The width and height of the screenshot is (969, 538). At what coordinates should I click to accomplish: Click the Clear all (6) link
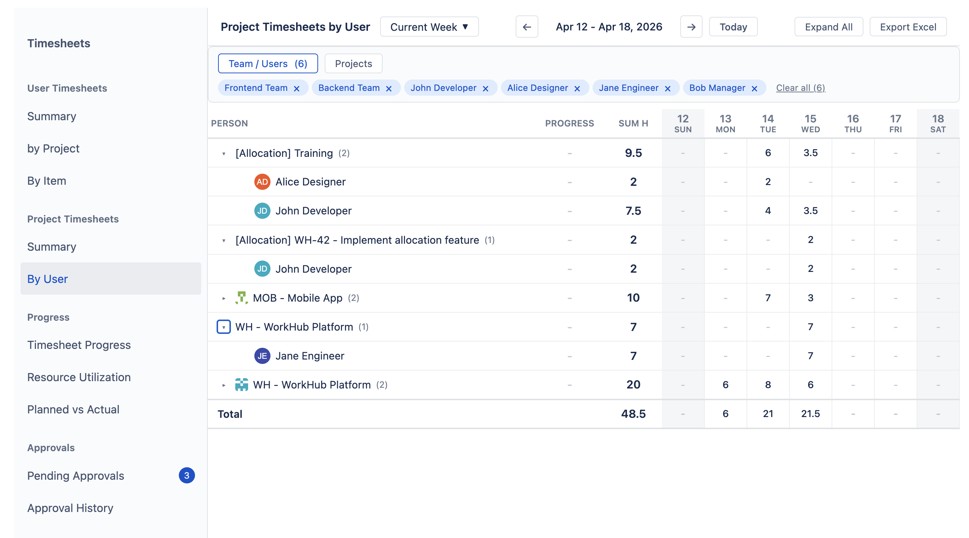[800, 88]
